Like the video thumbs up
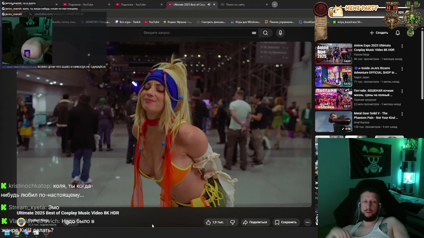424x238 pixels. (x=215, y=222)
